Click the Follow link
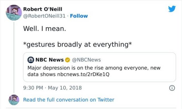Viewport: 182px width, 109px height. point(79,16)
